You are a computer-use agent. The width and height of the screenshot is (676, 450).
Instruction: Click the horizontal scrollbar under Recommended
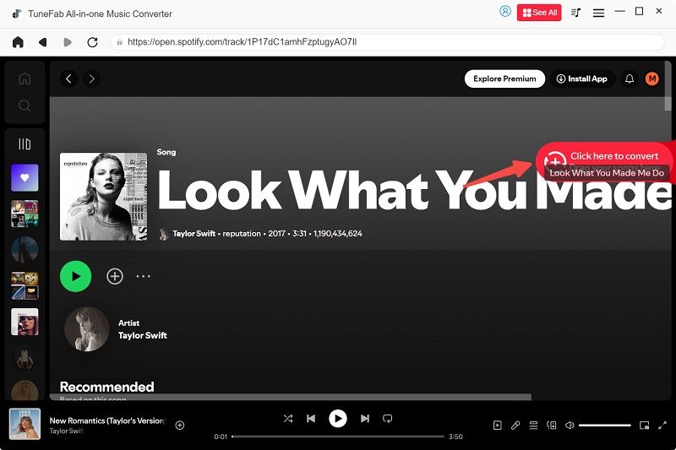click(x=291, y=397)
